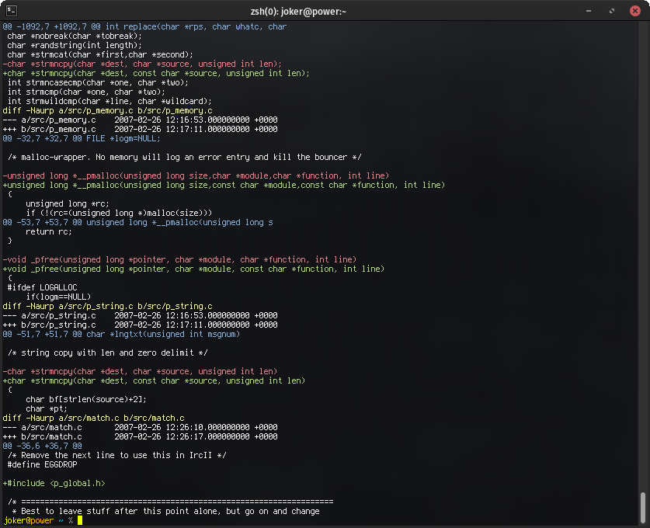Minimize the zsh terminal window
This screenshot has height=528, width=650.
coord(589,11)
